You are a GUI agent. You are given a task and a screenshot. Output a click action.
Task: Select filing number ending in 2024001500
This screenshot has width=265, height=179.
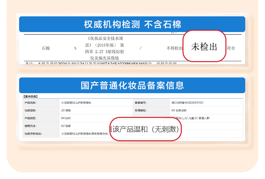coord(187,103)
